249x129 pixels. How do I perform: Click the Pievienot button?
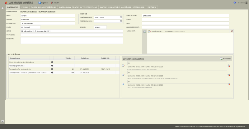225,58
